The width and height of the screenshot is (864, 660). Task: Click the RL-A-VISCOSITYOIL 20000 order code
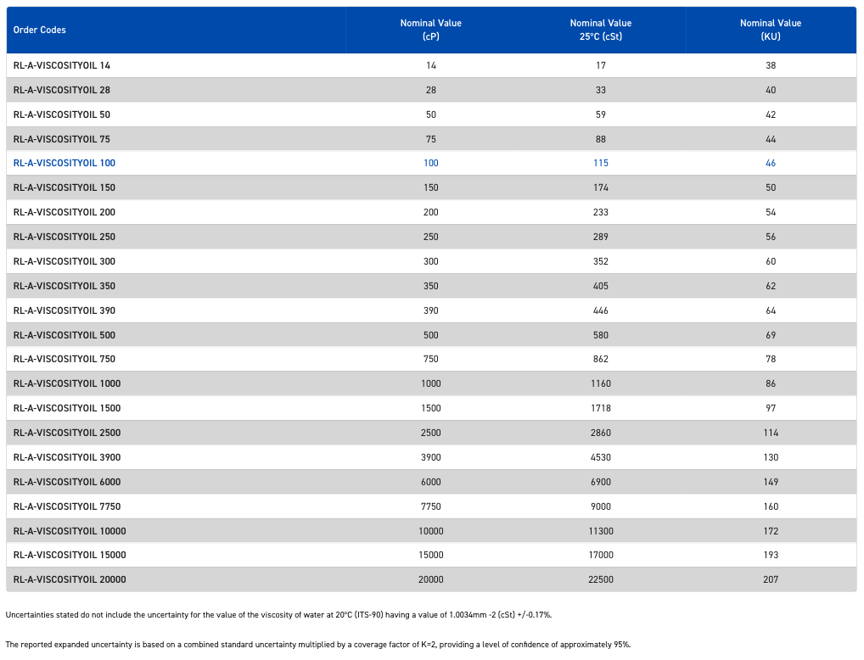pos(70,579)
